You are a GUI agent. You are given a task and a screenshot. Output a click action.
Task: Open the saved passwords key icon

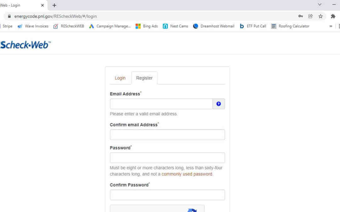(x=301, y=16)
